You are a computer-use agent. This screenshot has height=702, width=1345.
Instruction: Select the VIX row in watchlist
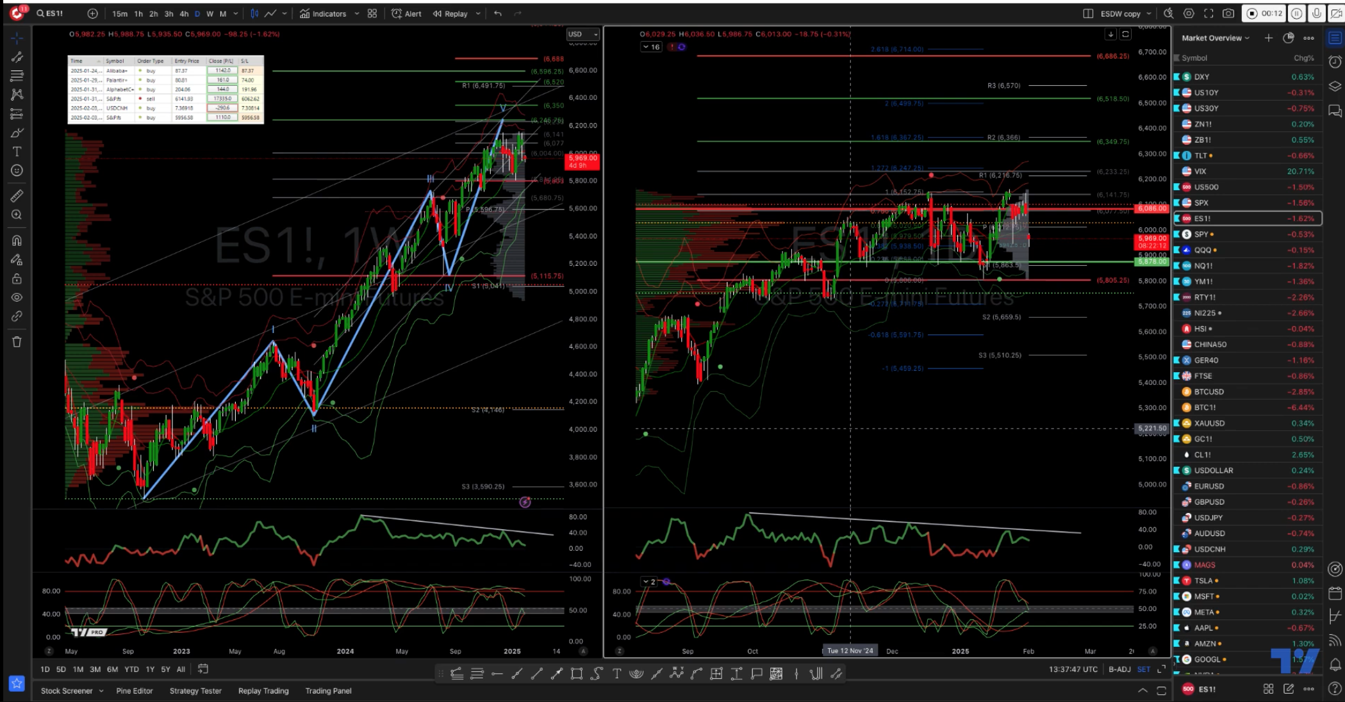(x=1246, y=171)
